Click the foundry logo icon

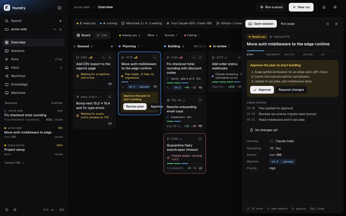[x=7, y=8]
